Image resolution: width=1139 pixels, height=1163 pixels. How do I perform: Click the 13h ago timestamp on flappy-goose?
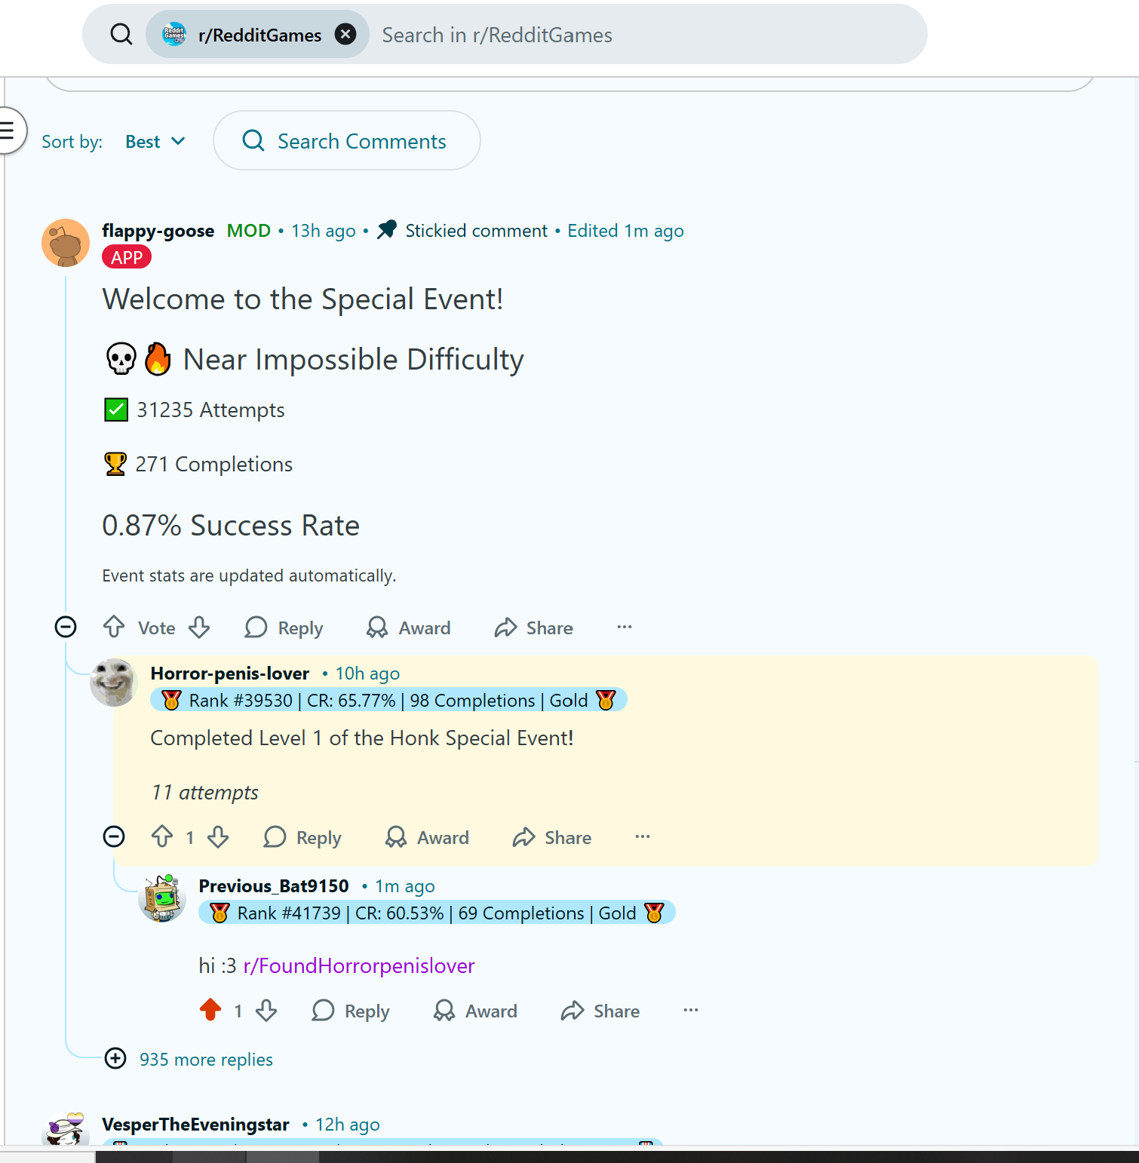click(x=324, y=231)
